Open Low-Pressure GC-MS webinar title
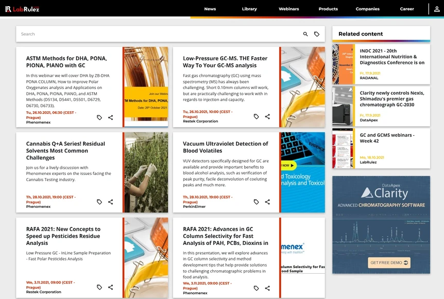444x299 pixels. [225, 62]
